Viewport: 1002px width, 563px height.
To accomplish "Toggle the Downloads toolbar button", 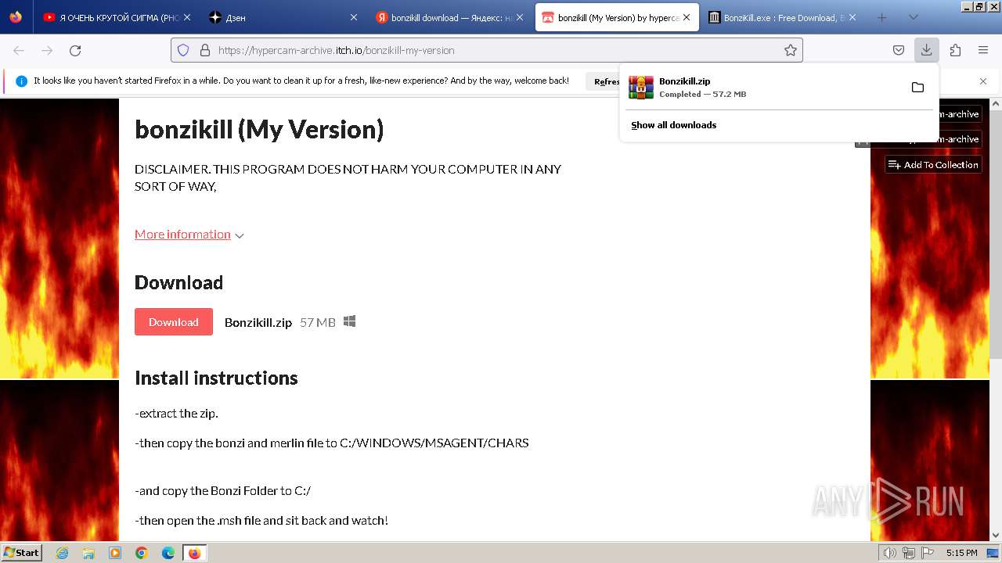I will [x=927, y=50].
